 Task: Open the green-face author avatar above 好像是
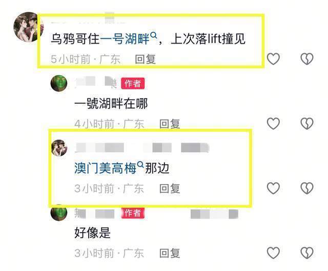pos(59,212)
